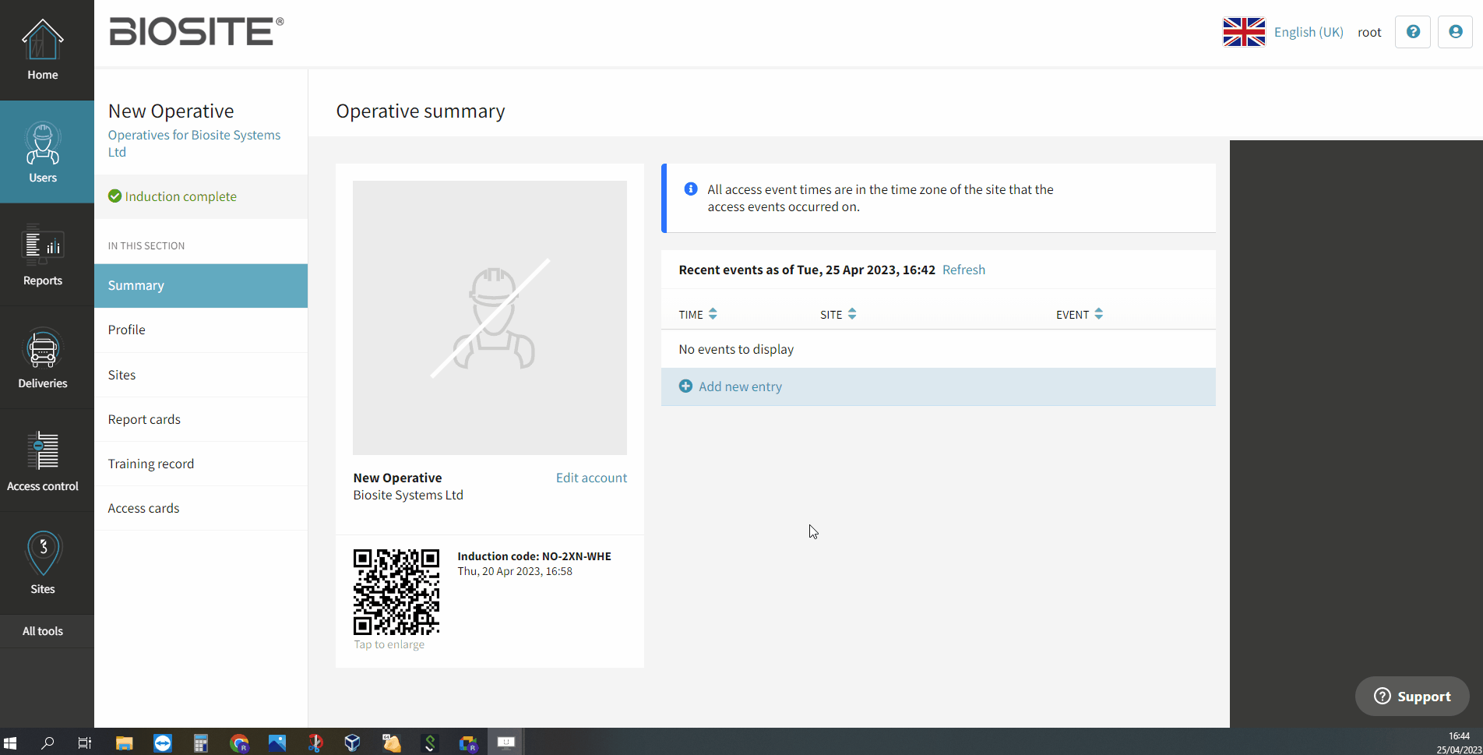Sort events by SITE column
The height and width of the screenshot is (755, 1483).
click(838, 314)
